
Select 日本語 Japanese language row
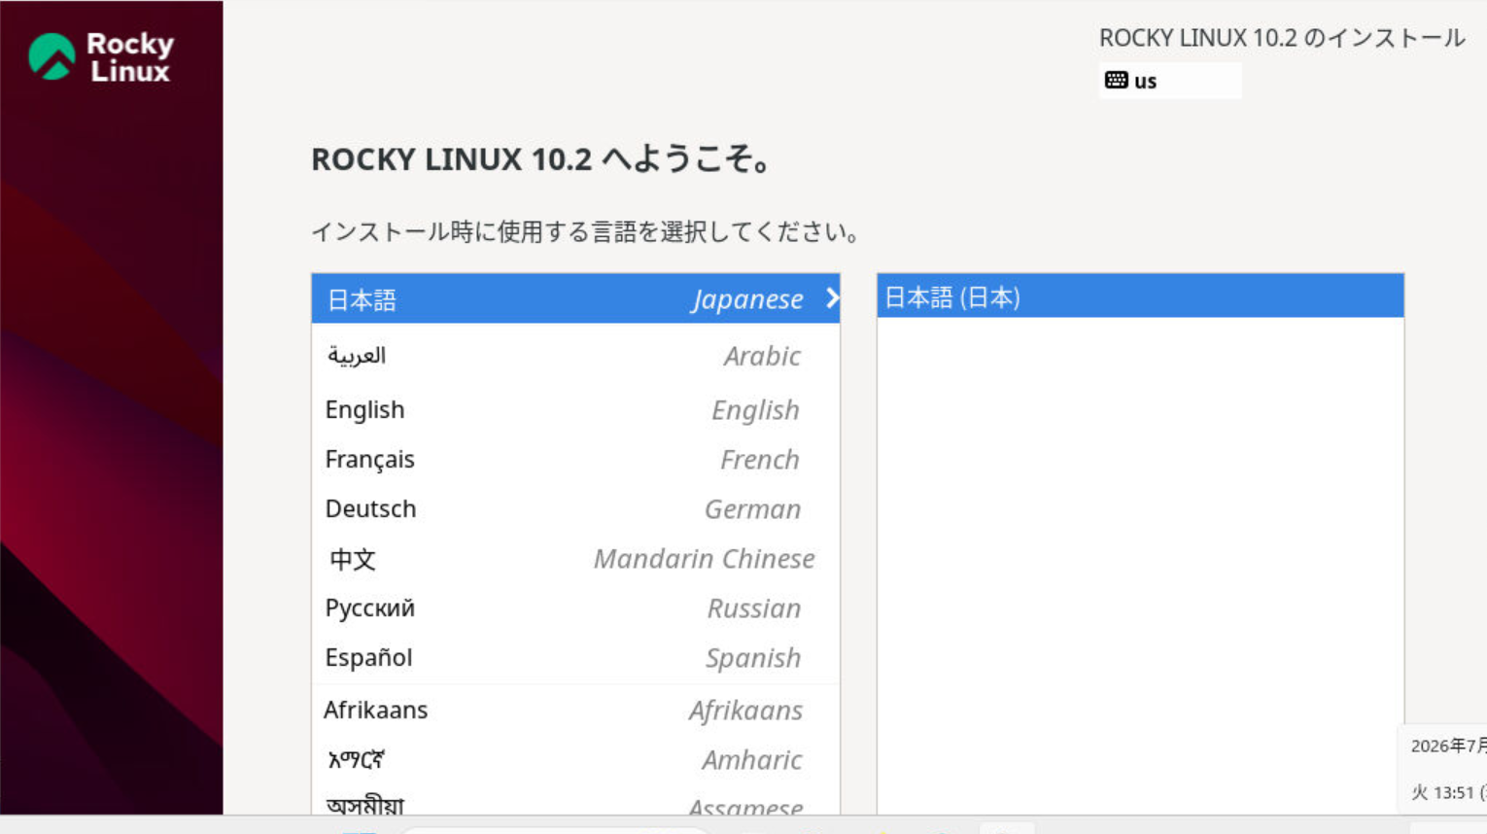click(575, 298)
